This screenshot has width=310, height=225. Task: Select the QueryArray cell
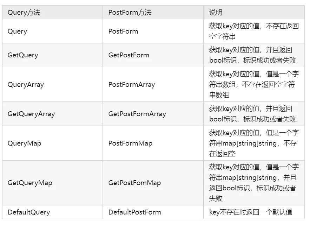pos(52,85)
